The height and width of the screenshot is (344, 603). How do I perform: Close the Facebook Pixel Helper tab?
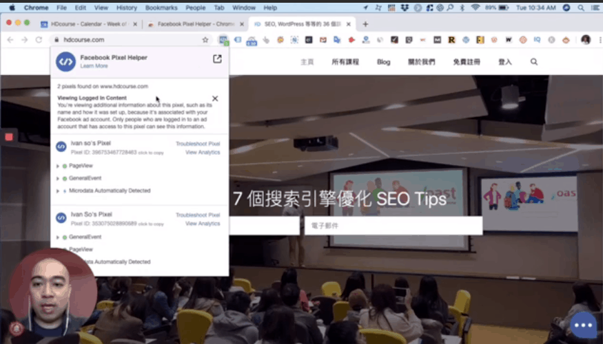(241, 24)
